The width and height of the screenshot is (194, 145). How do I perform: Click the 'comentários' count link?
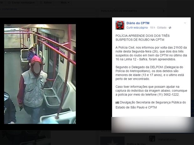click(x=9, y=9)
